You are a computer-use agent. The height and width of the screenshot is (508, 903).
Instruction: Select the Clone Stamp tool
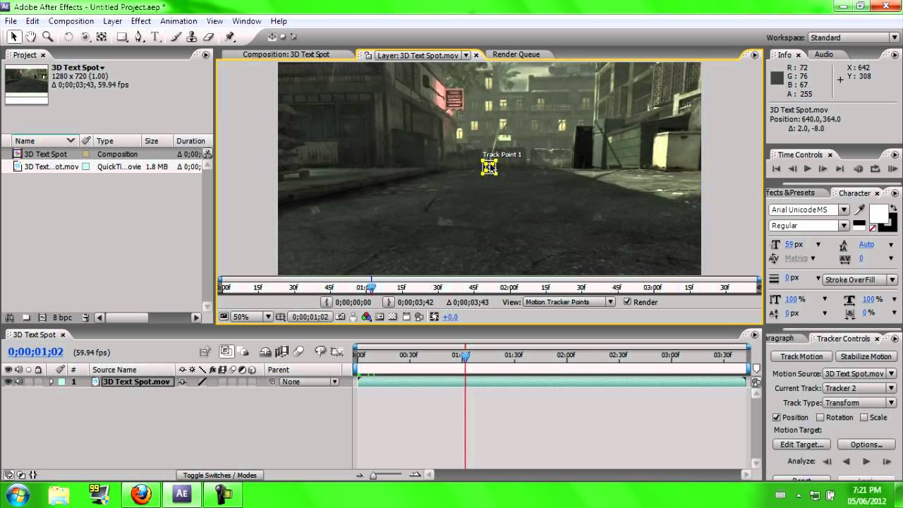(192, 37)
